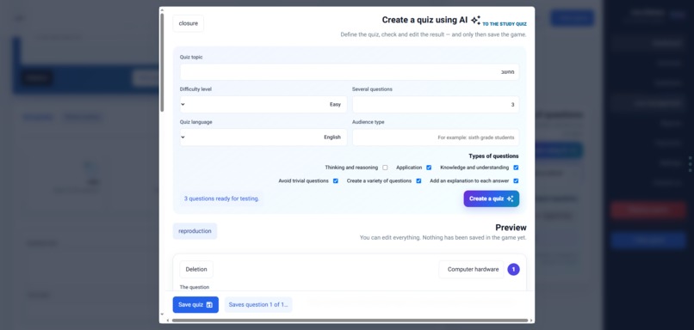Click the 'Save quiz' button
The image size is (694, 330).
[x=195, y=305]
